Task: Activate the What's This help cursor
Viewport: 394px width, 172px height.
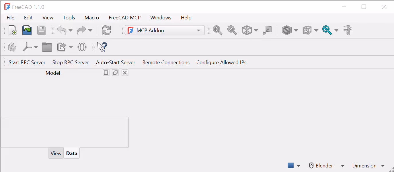Action: click(102, 47)
